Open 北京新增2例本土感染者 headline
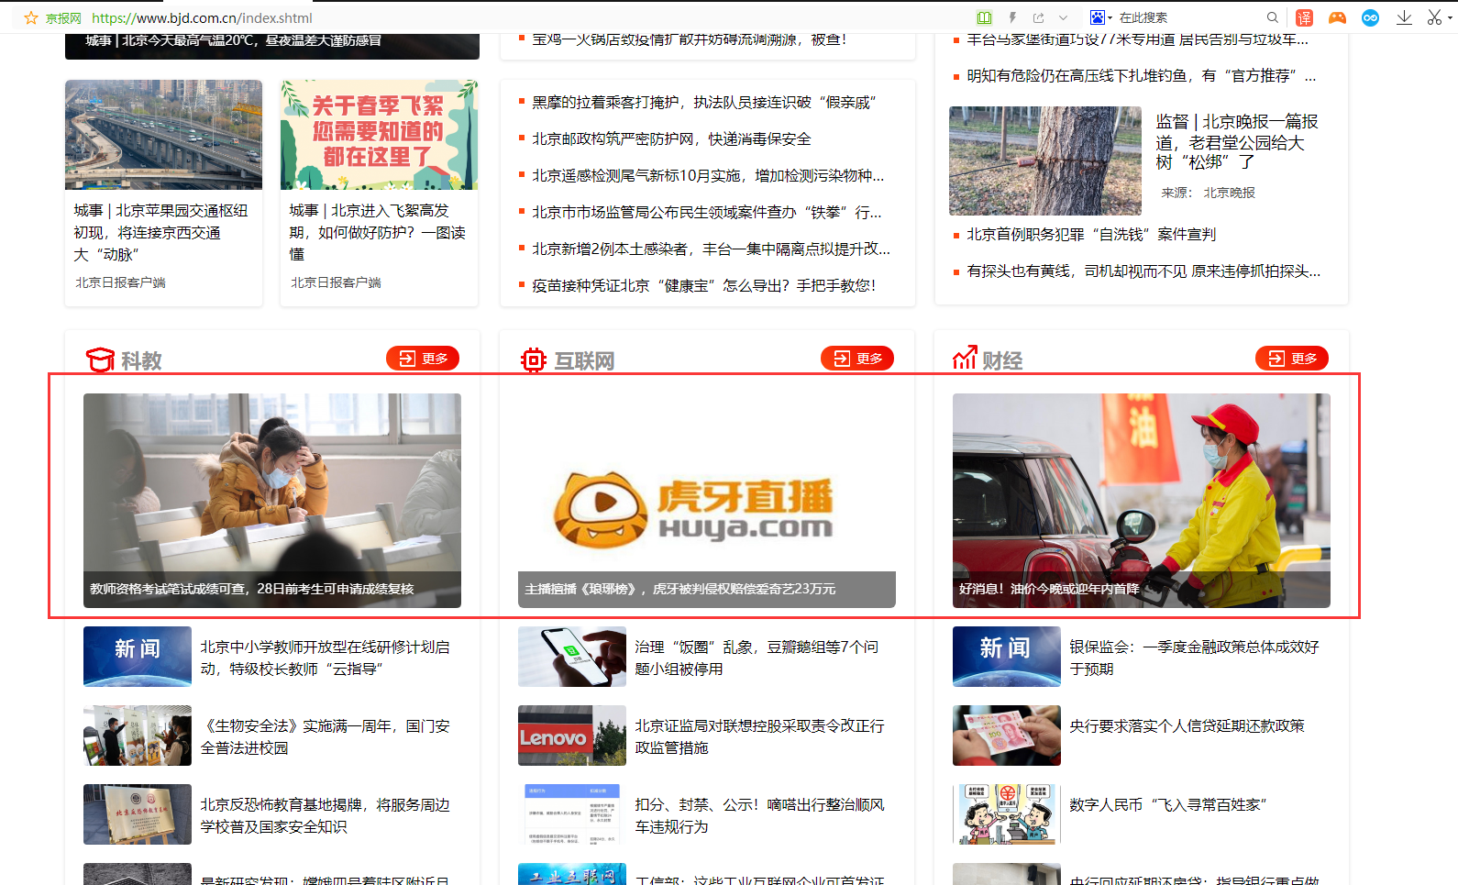 (712, 249)
